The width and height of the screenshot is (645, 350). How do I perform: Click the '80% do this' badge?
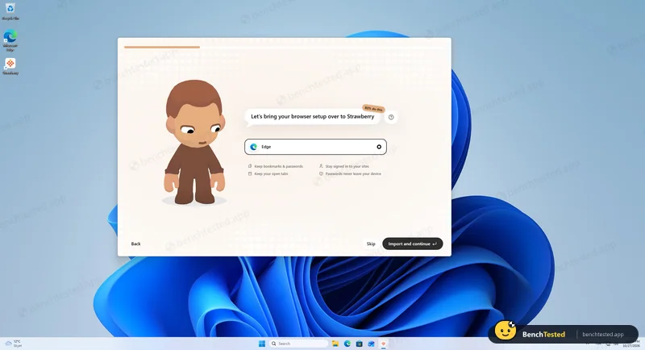pyautogui.click(x=373, y=109)
